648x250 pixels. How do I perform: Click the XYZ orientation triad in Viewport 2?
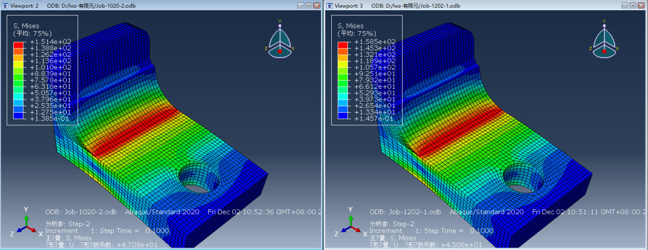click(x=26, y=222)
